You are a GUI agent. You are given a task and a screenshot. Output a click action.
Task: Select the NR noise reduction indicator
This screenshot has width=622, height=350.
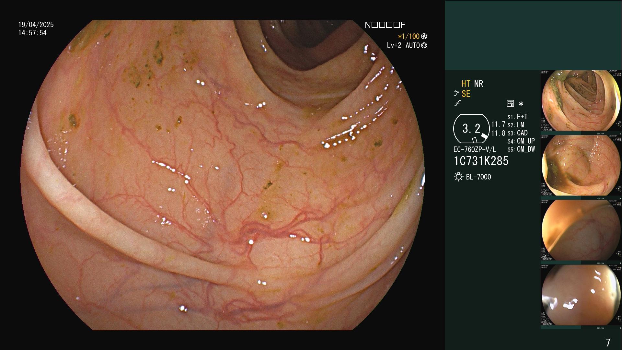point(478,84)
